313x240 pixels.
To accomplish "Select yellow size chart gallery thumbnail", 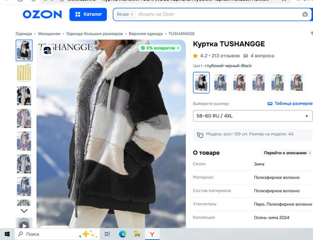I will (x=24, y=73).
